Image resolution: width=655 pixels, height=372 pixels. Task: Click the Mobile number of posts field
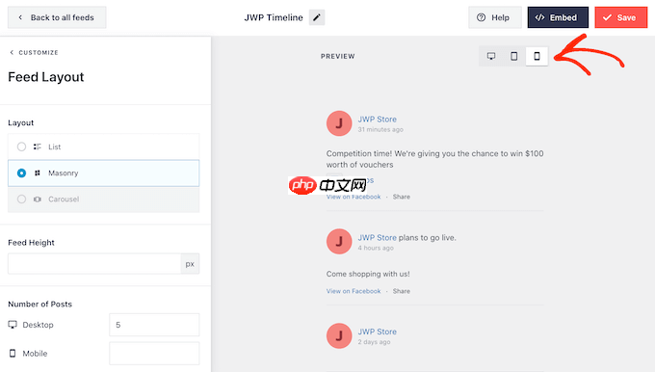[154, 354]
